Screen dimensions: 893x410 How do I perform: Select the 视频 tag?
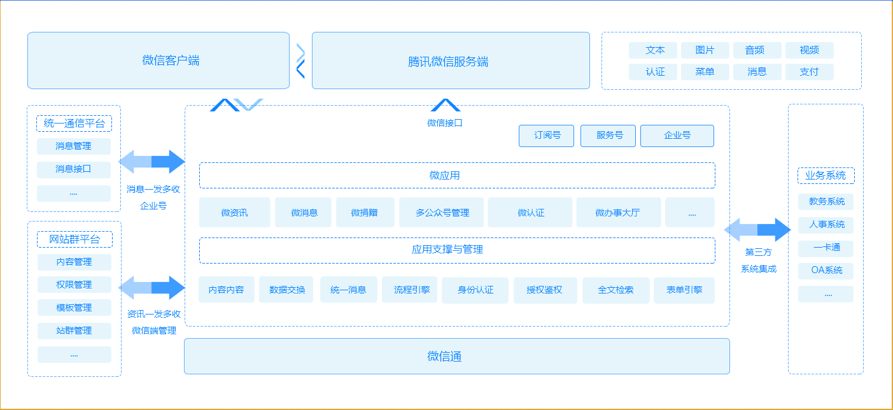coord(810,50)
